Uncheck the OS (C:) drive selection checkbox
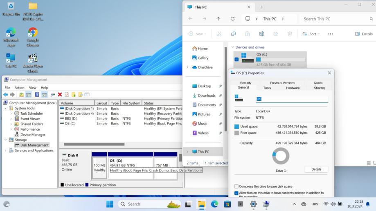Image resolution: width=376 pixels, height=211 pixels. pos(236,59)
